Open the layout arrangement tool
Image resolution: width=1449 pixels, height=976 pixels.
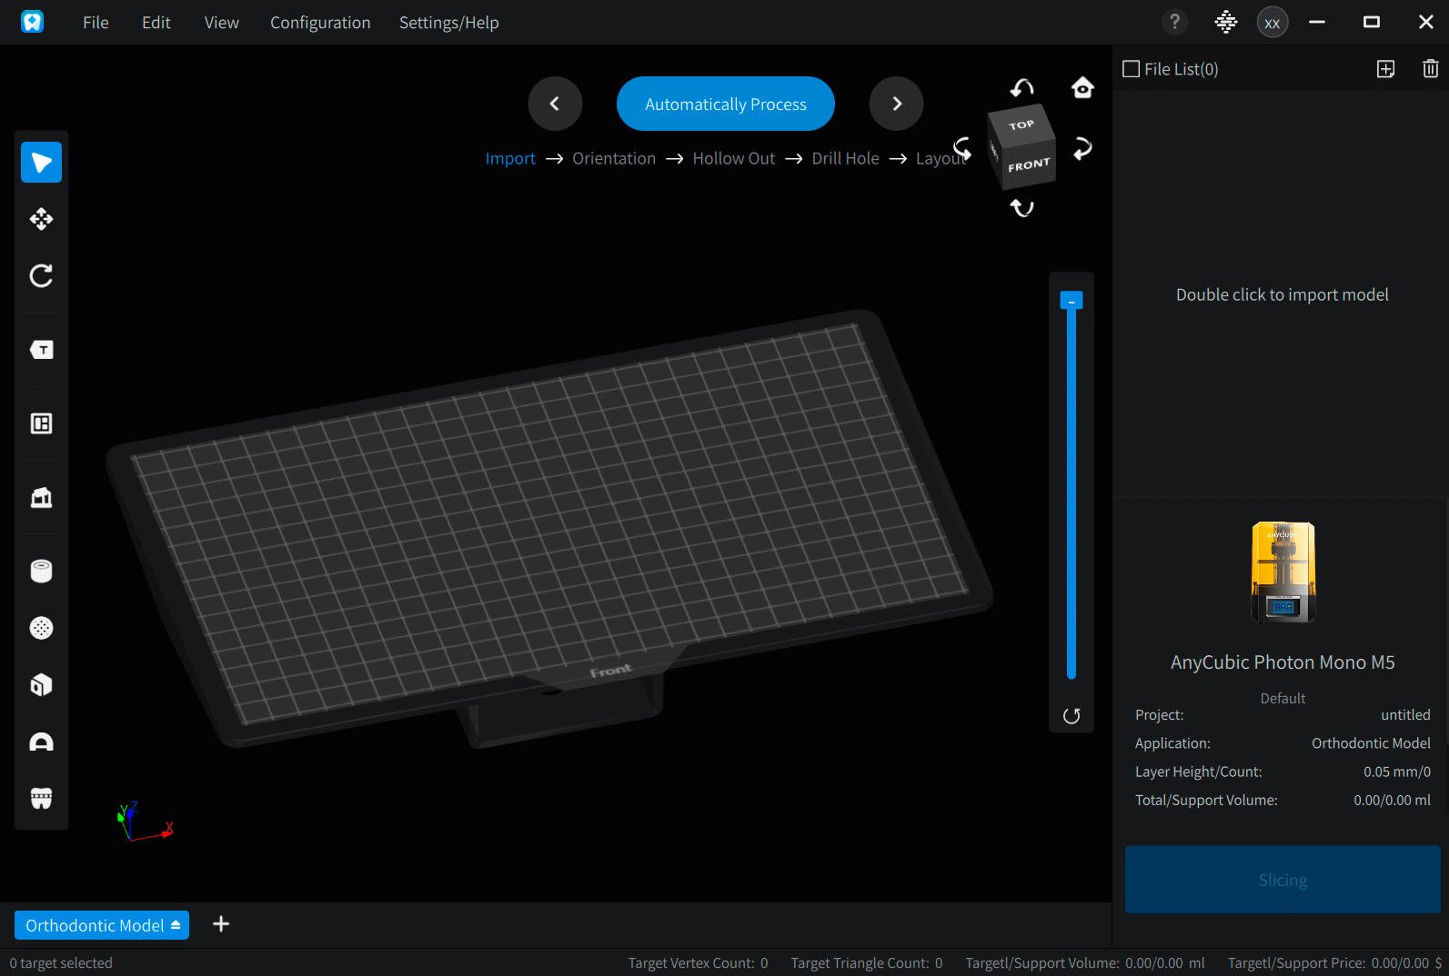point(41,423)
